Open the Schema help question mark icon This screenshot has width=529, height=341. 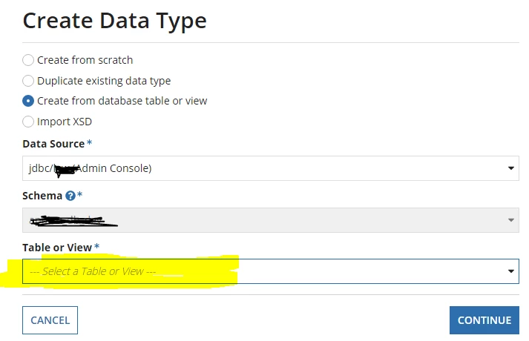coord(70,196)
